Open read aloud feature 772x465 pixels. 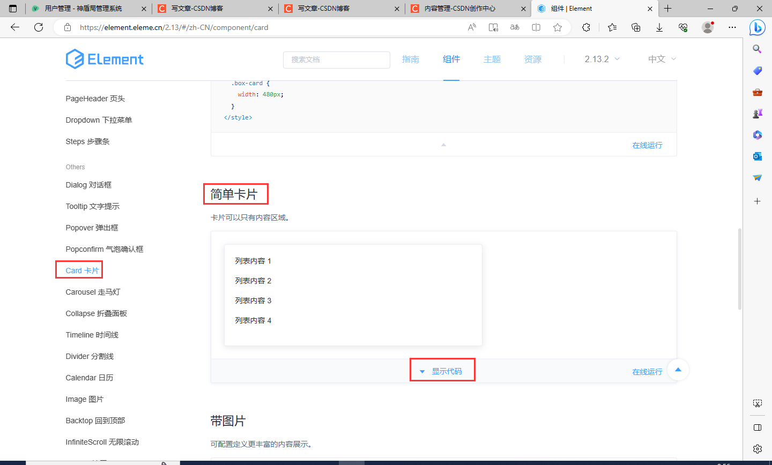472,27
